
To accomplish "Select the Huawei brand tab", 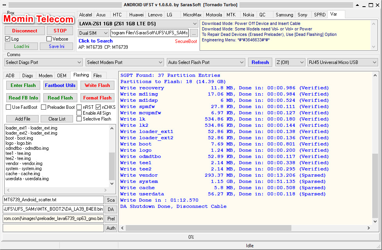I will tap(136, 15).
